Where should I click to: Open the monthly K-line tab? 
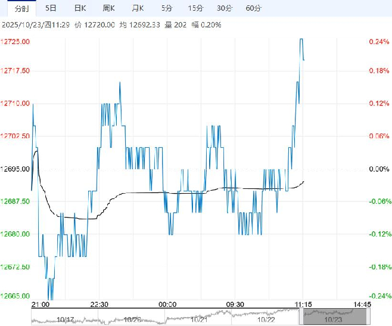pyautogui.click(x=138, y=8)
